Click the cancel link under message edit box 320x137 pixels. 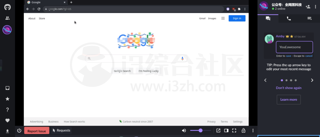click(x=309, y=56)
